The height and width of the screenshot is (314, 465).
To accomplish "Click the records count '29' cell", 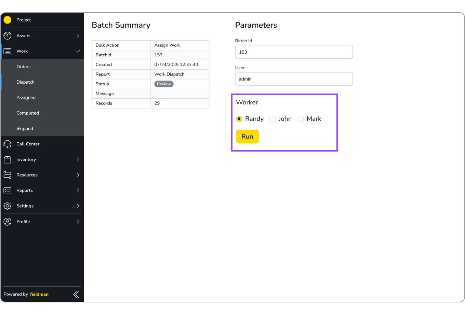I will click(180, 103).
